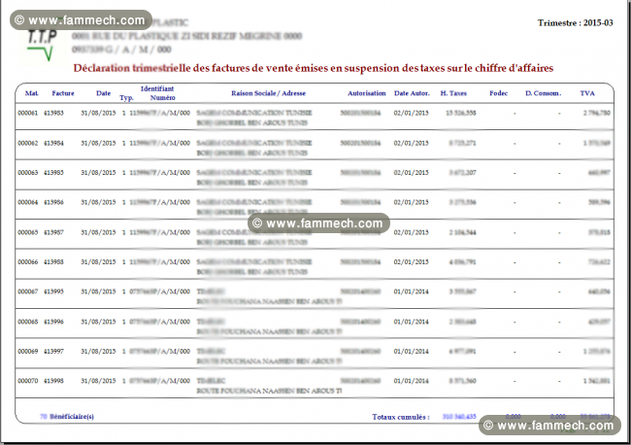Click invoice number '413985'
This screenshot has width=631, height=445.
[54, 173]
